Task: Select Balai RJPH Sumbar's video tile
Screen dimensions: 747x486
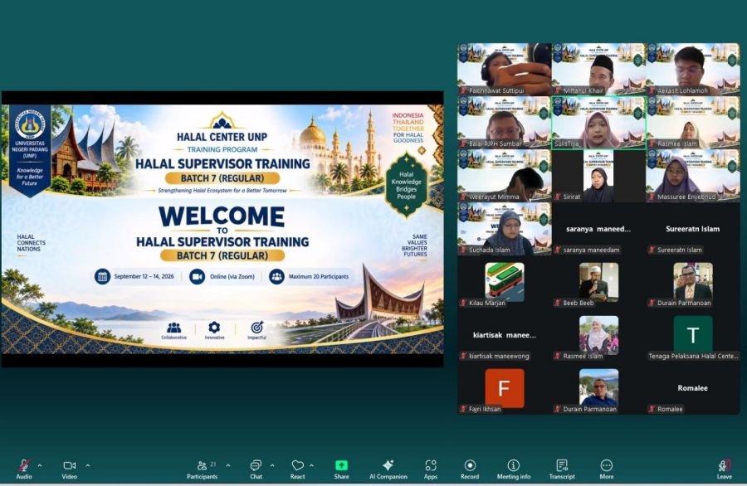Action: point(505,123)
